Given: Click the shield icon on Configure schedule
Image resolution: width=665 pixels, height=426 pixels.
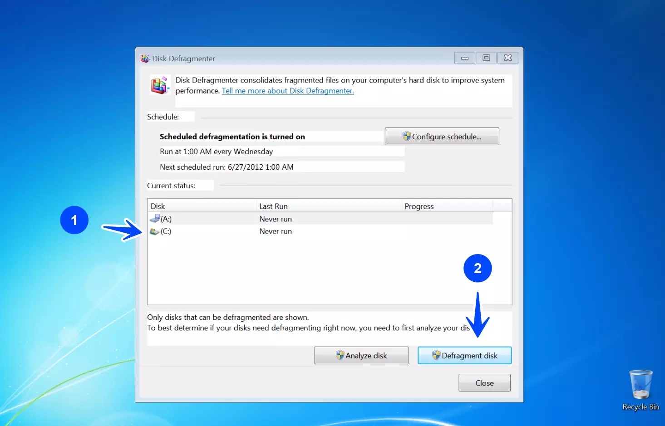Looking at the screenshot, I should click(407, 136).
